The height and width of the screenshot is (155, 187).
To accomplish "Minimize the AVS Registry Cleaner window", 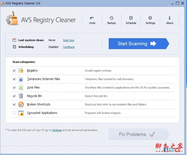I will (x=172, y=3).
